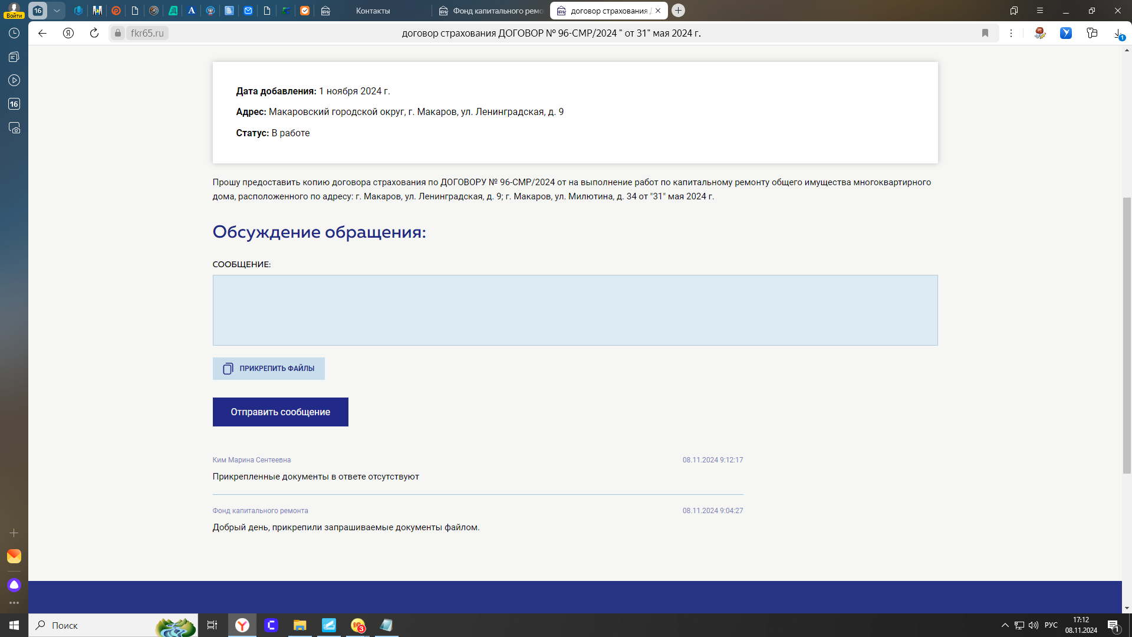Screen dimensions: 1132x637
Task: Click the Yandex Я home button
Action: point(68,33)
